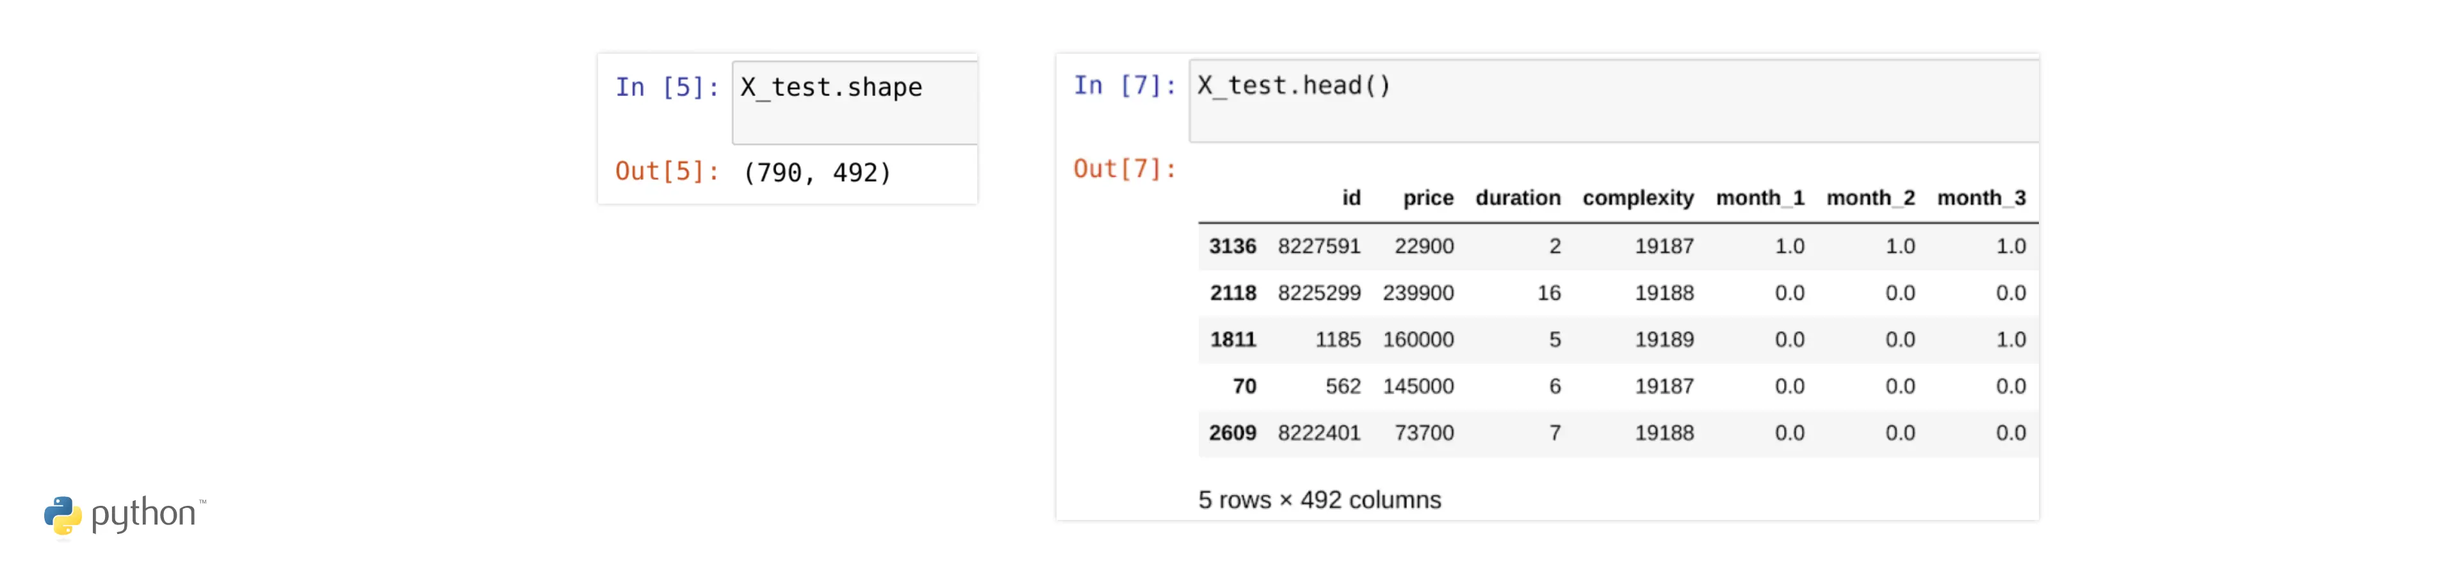Click the month_2 column header
This screenshot has height=575, width=2459.
tap(1871, 198)
